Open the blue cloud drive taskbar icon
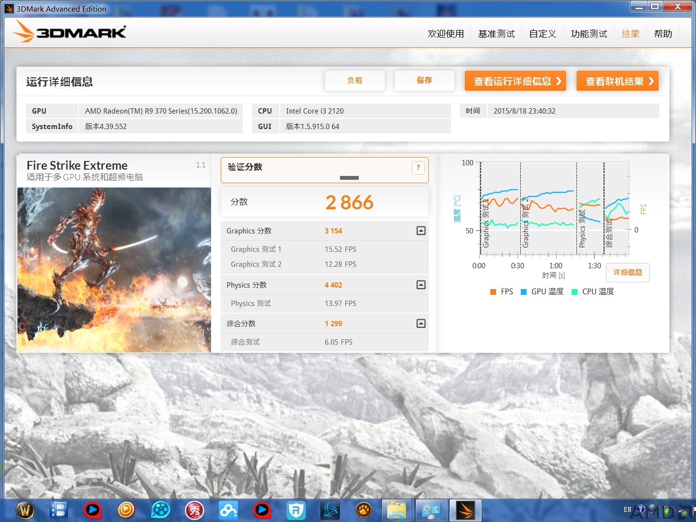 [x=228, y=510]
